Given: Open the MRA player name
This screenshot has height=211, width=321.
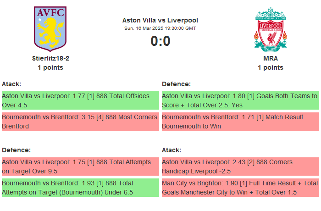Looking at the screenshot, I should [x=271, y=58].
